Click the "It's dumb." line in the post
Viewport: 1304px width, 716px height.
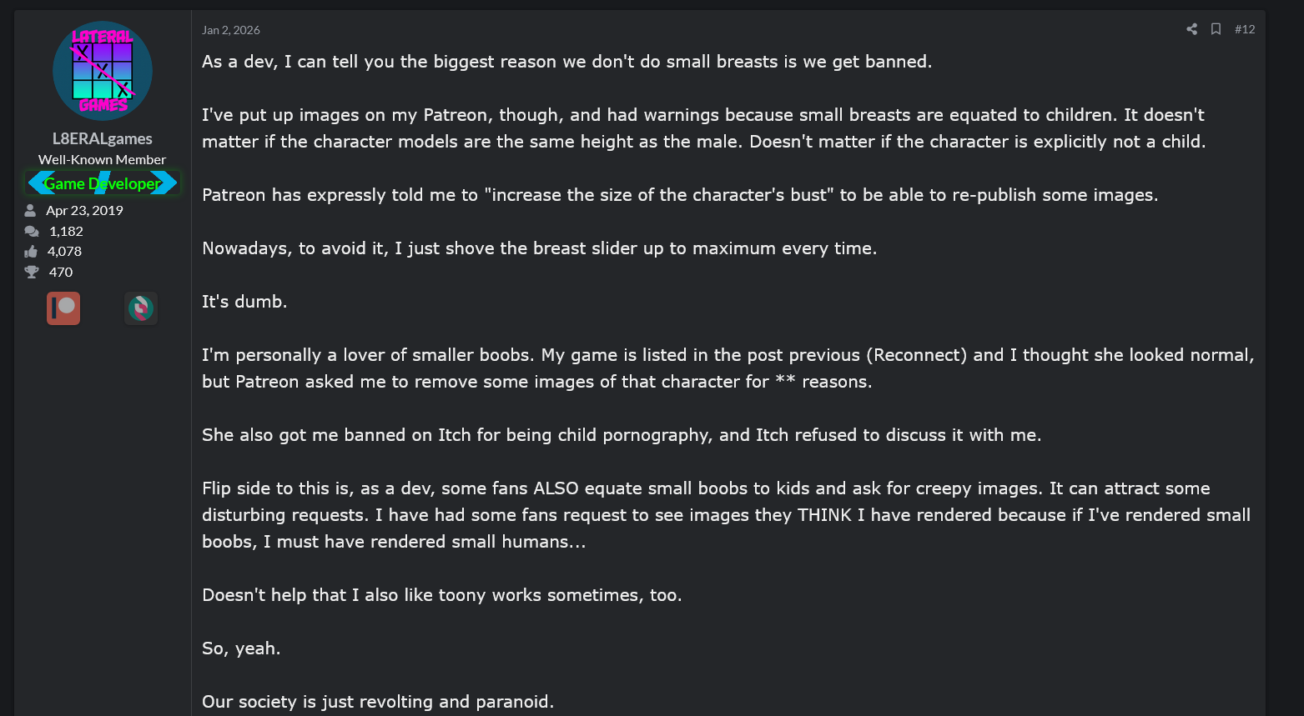pyautogui.click(x=244, y=302)
